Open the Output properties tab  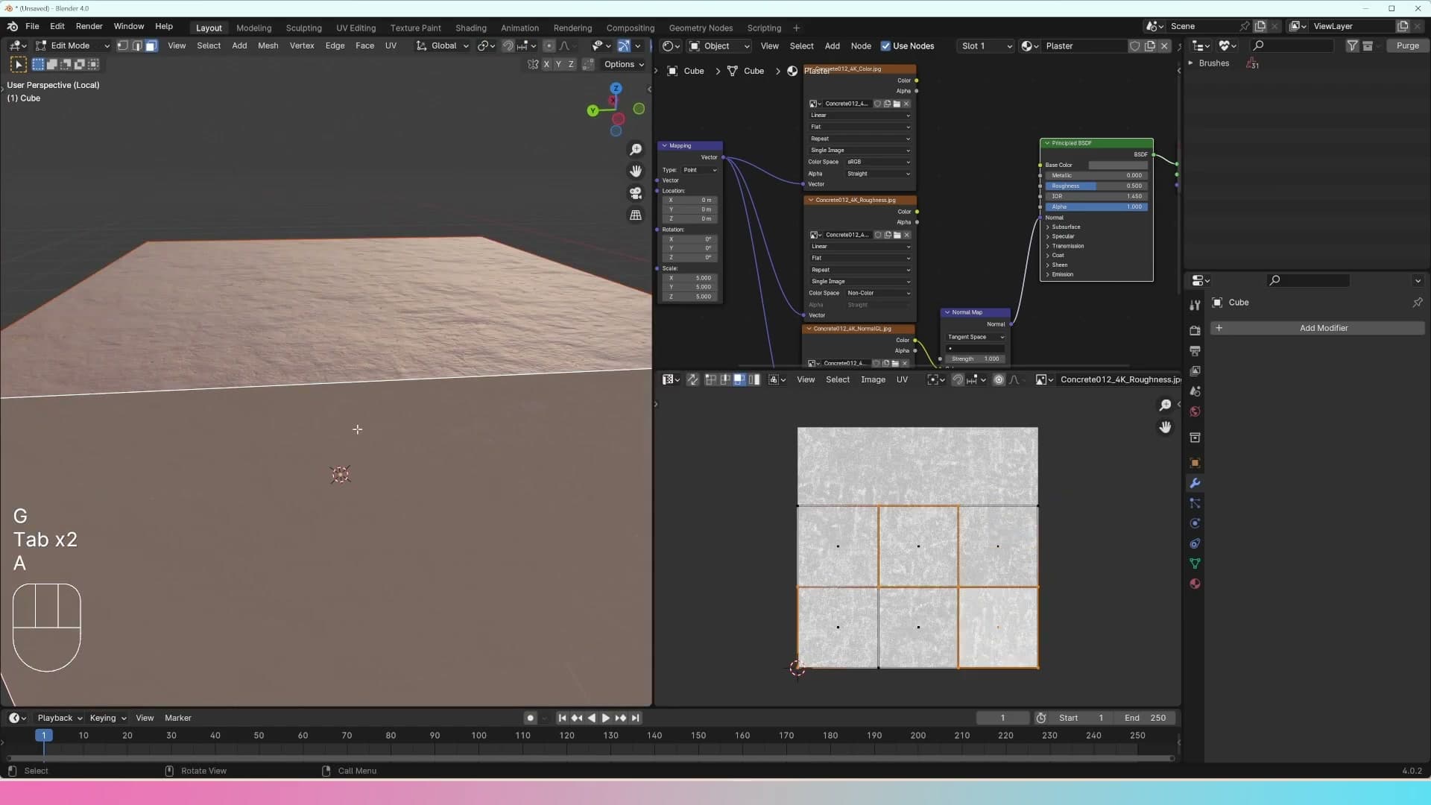tap(1195, 350)
